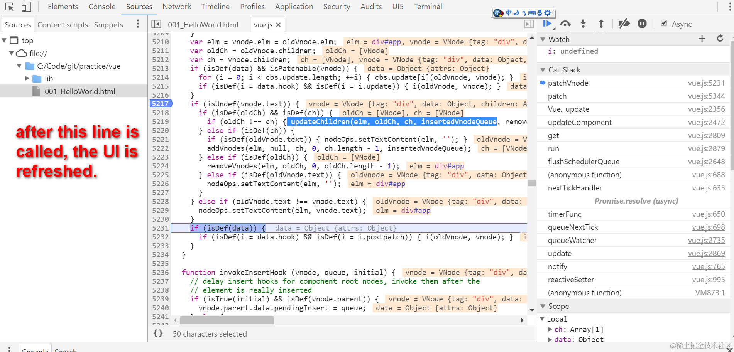Viewport: 734px width, 352px height.
Task: Set a breakpoint on line 5231
Action: click(x=161, y=228)
